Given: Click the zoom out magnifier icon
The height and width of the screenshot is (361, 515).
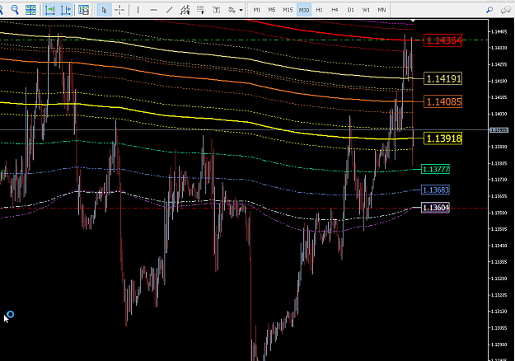Looking at the screenshot, I should (15, 10).
